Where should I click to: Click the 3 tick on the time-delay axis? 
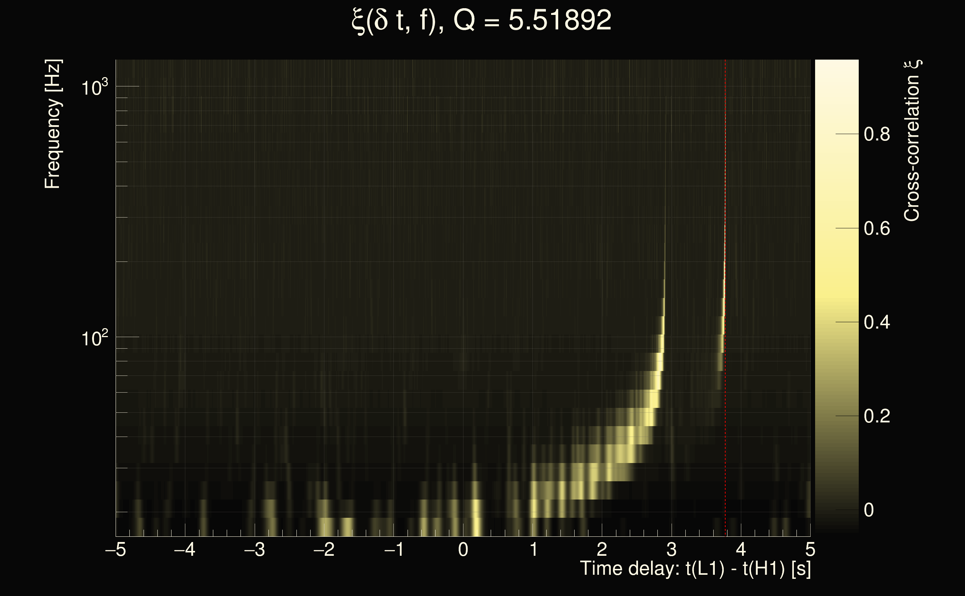672,549
